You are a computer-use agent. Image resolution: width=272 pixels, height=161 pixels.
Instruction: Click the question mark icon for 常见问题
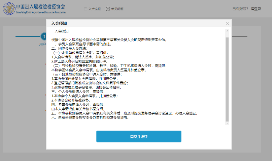(108, 9)
